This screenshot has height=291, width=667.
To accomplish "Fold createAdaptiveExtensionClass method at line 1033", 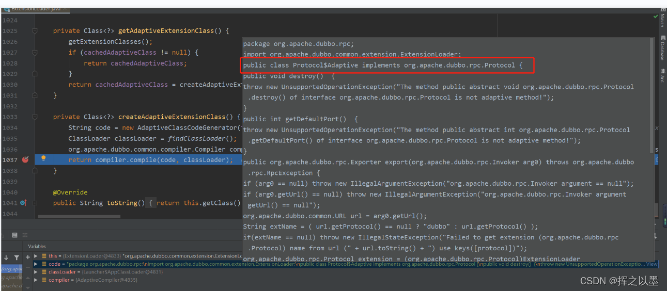I will pos(35,117).
